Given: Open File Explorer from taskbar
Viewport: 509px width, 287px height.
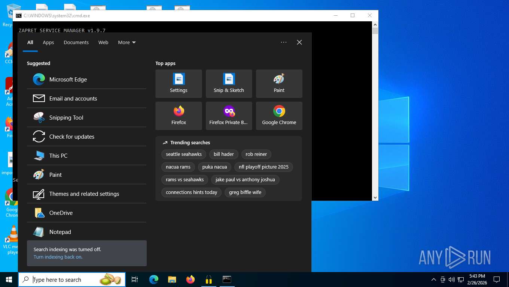Looking at the screenshot, I should click(x=172, y=280).
